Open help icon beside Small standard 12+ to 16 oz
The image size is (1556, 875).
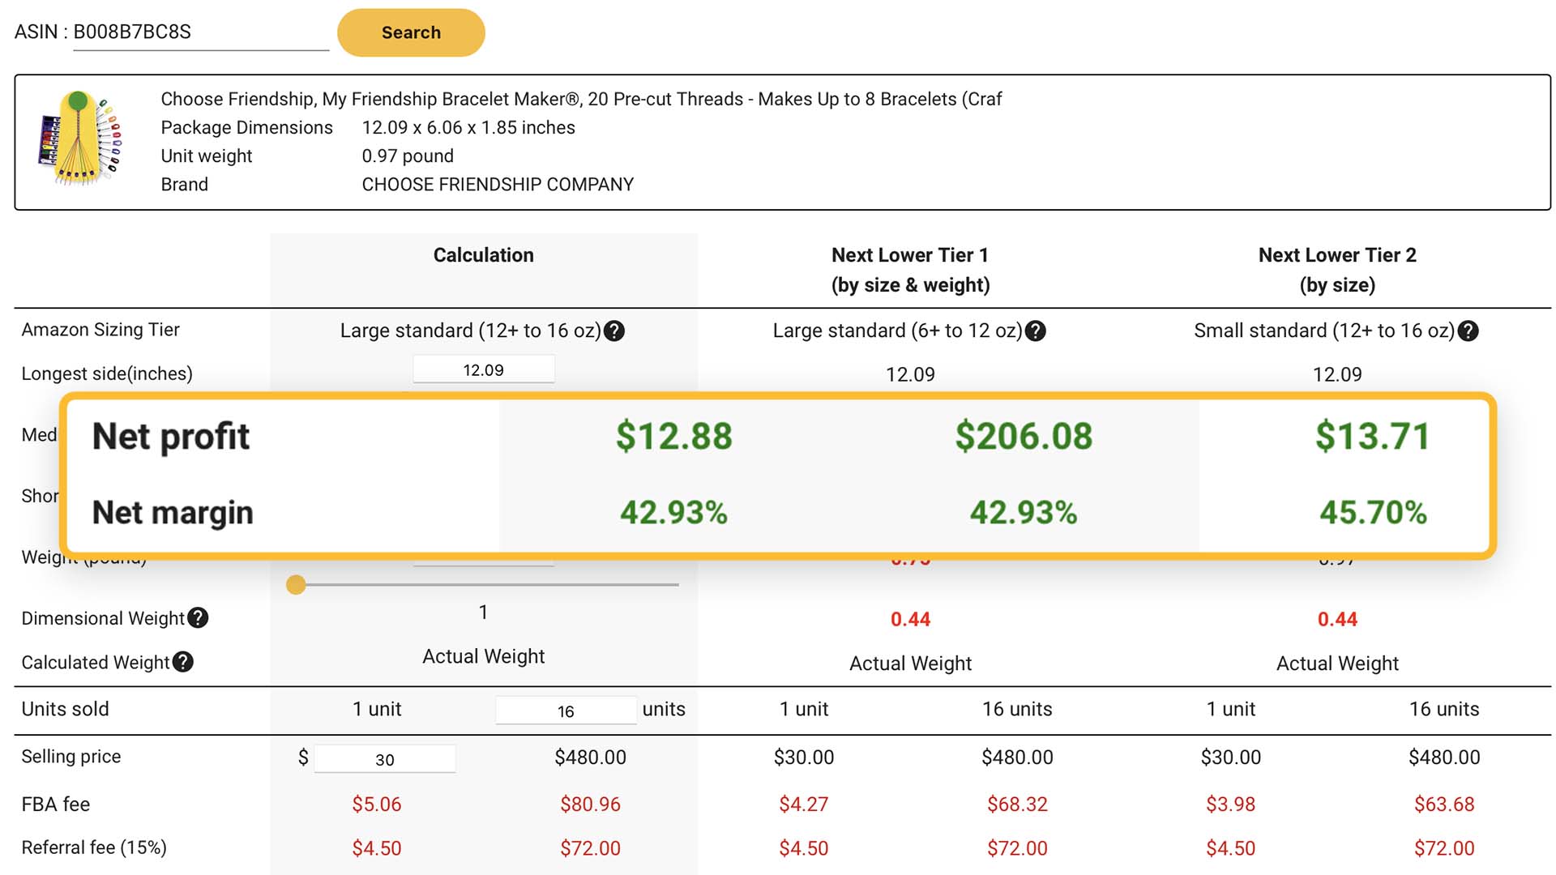[x=1468, y=331]
